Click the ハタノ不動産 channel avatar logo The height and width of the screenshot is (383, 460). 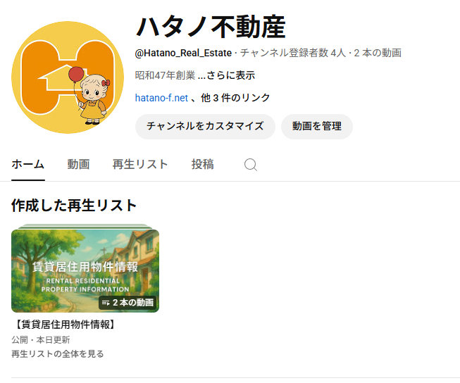click(68, 77)
